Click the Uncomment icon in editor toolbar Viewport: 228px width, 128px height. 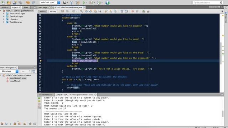click(148, 11)
